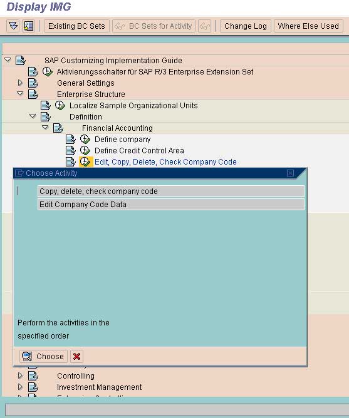Close the Choose Activity dialog

[x=290, y=173]
